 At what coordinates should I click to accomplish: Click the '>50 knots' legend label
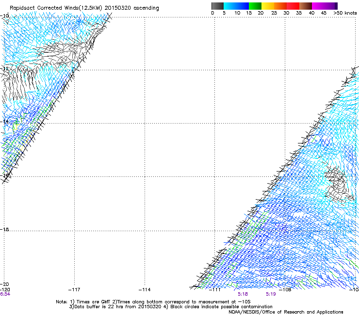point(345,13)
